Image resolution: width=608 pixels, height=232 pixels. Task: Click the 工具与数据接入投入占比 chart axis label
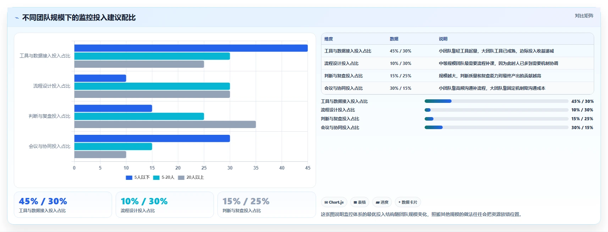(45, 56)
